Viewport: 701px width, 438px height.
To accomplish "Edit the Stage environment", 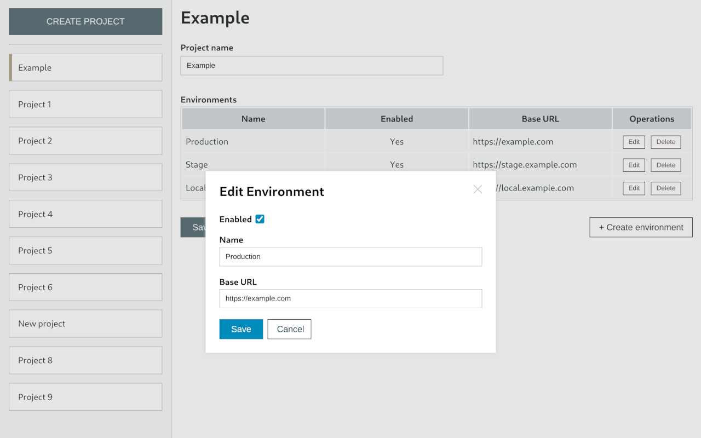I will pos(634,165).
